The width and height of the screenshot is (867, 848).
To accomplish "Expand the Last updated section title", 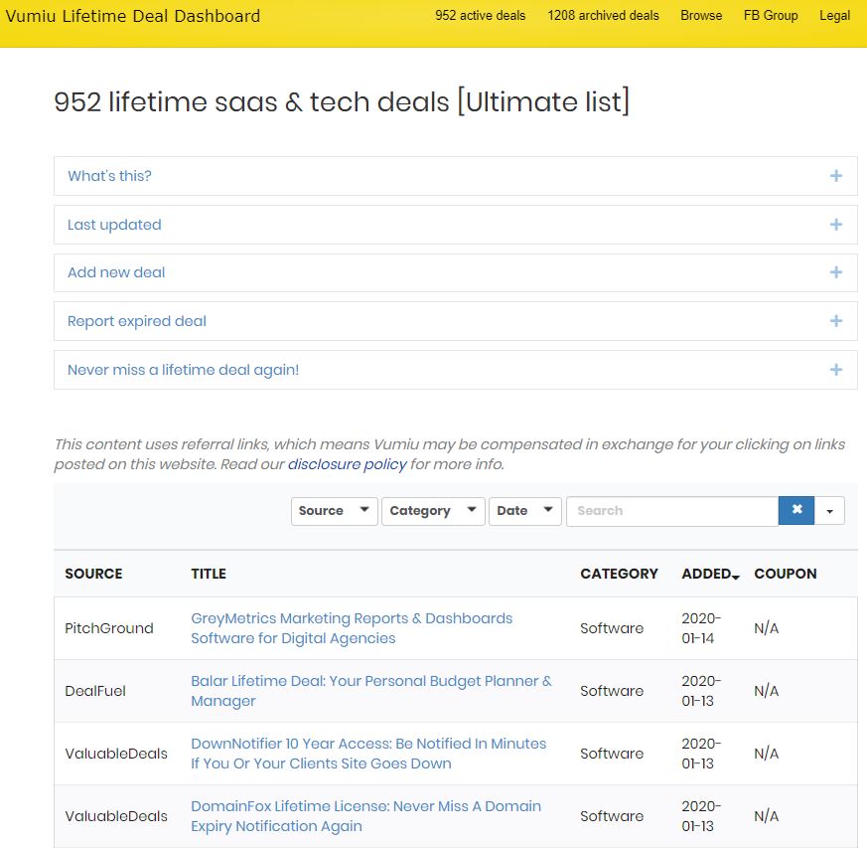I will (x=114, y=225).
